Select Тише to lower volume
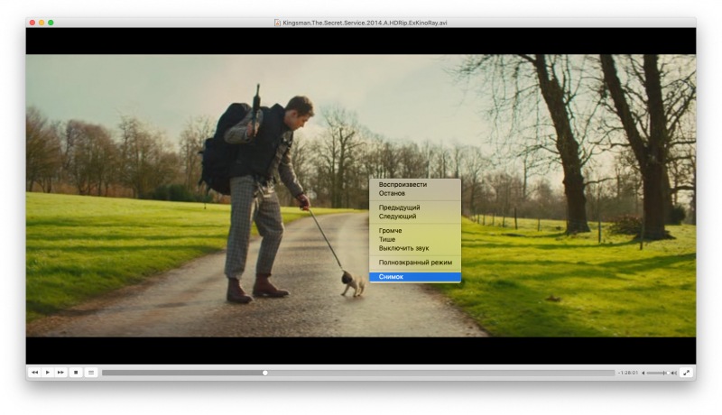The width and height of the screenshot is (722, 415). click(x=415, y=239)
